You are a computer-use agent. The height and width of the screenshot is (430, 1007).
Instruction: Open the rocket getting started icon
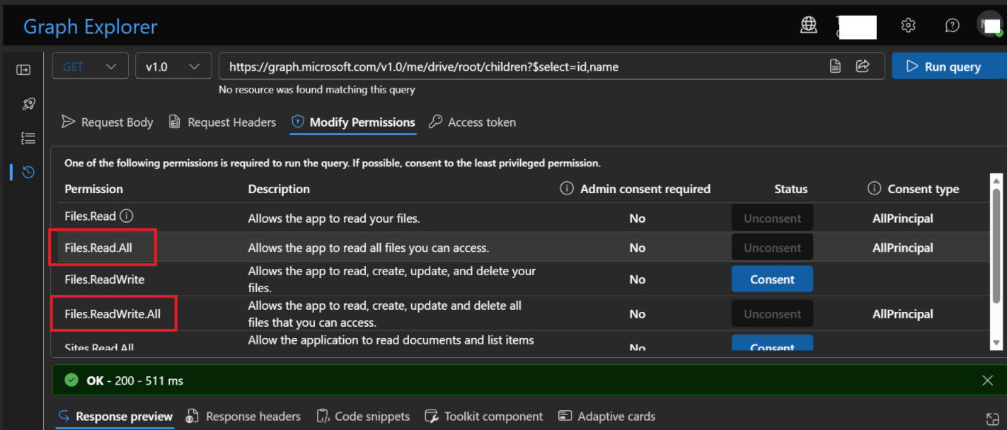click(x=28, y=104)
